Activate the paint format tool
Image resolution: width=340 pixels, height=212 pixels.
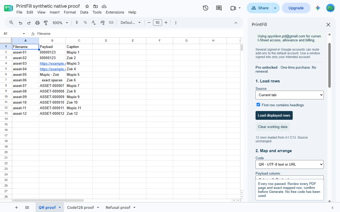click(x=46, y=23)
